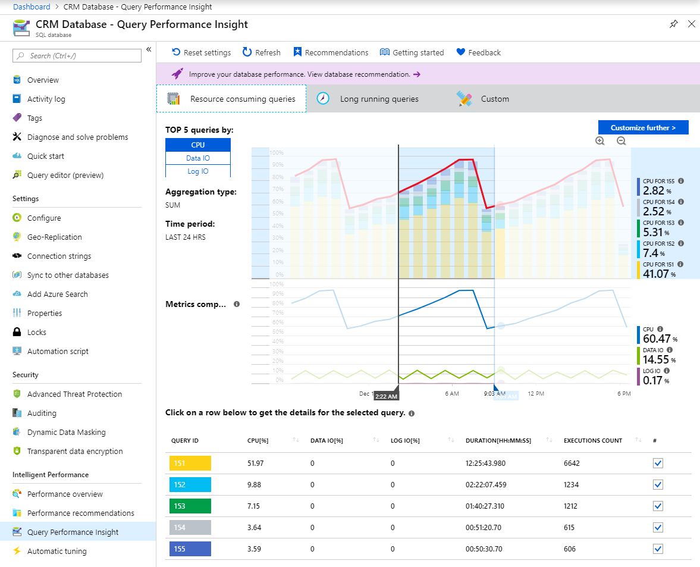Image resolution: width=700 pixels, height=567 pixels.
Task: Open Automatic tuning in sidebar
Action: [x=56, y=551]
